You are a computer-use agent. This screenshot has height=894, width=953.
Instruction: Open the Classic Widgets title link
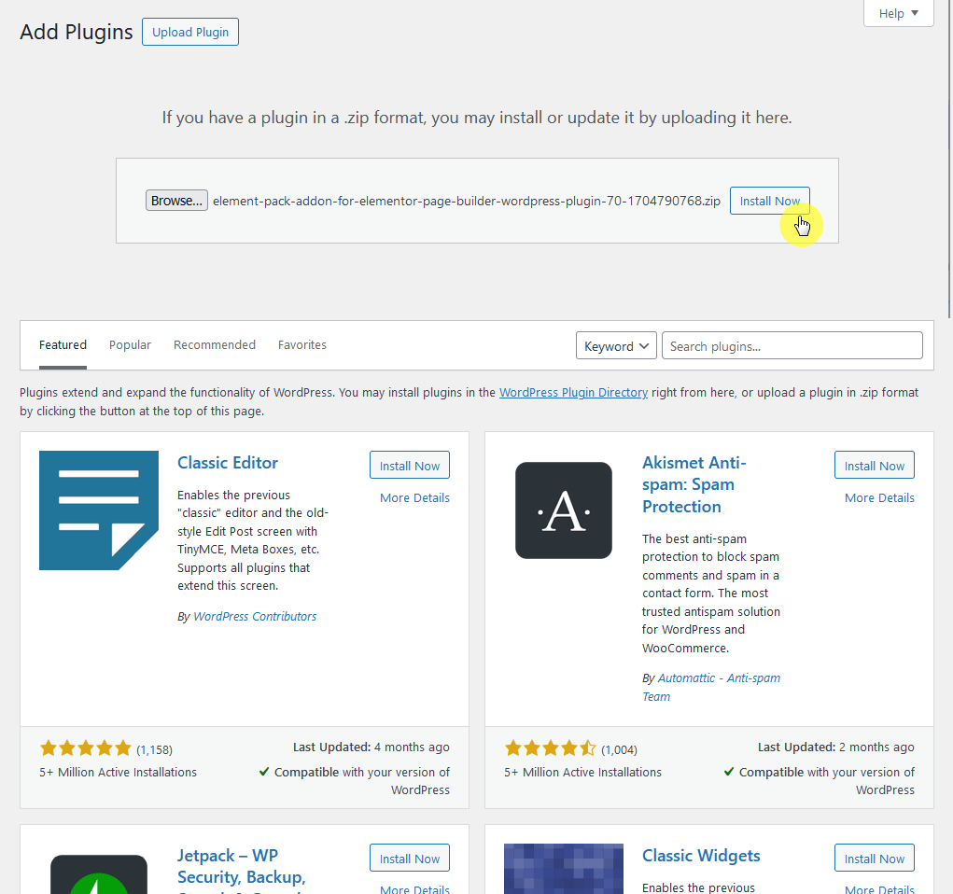tap(701, 855)
